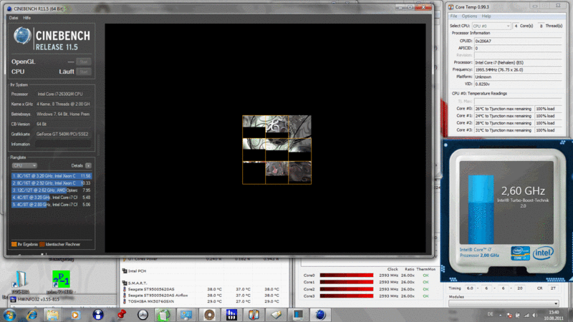Open the File menu in Core Temp

tap(453, 16)
